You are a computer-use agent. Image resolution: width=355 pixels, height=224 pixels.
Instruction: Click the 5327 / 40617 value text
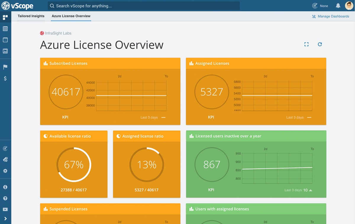point(147,190)
